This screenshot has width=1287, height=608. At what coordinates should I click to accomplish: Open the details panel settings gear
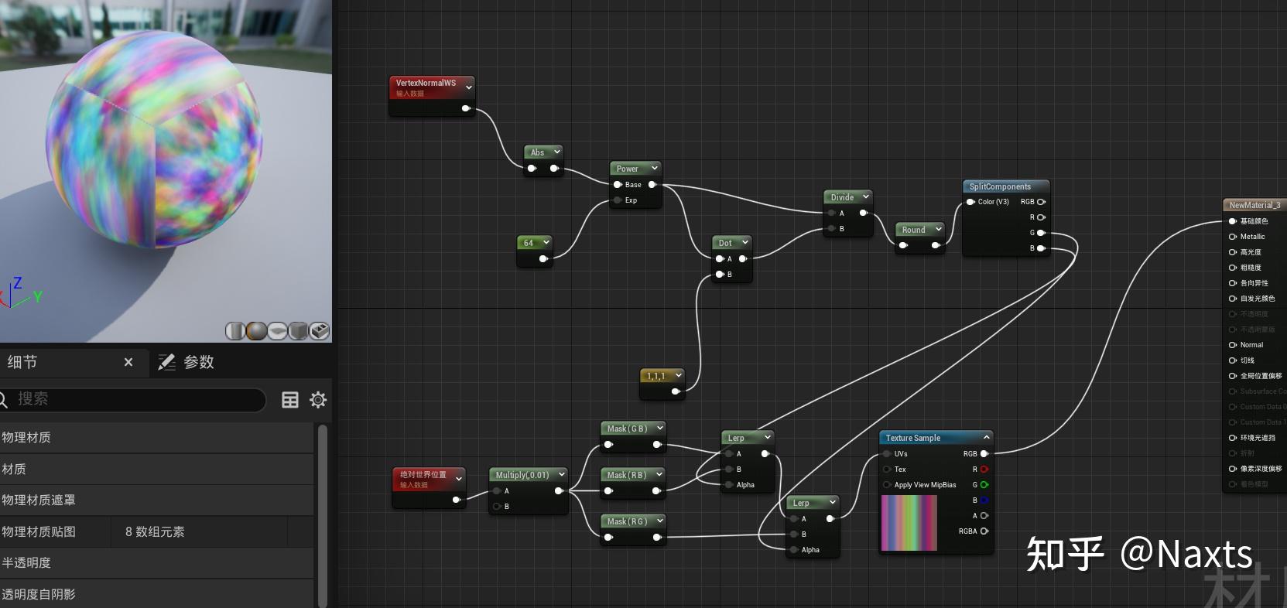click(318, 400)
